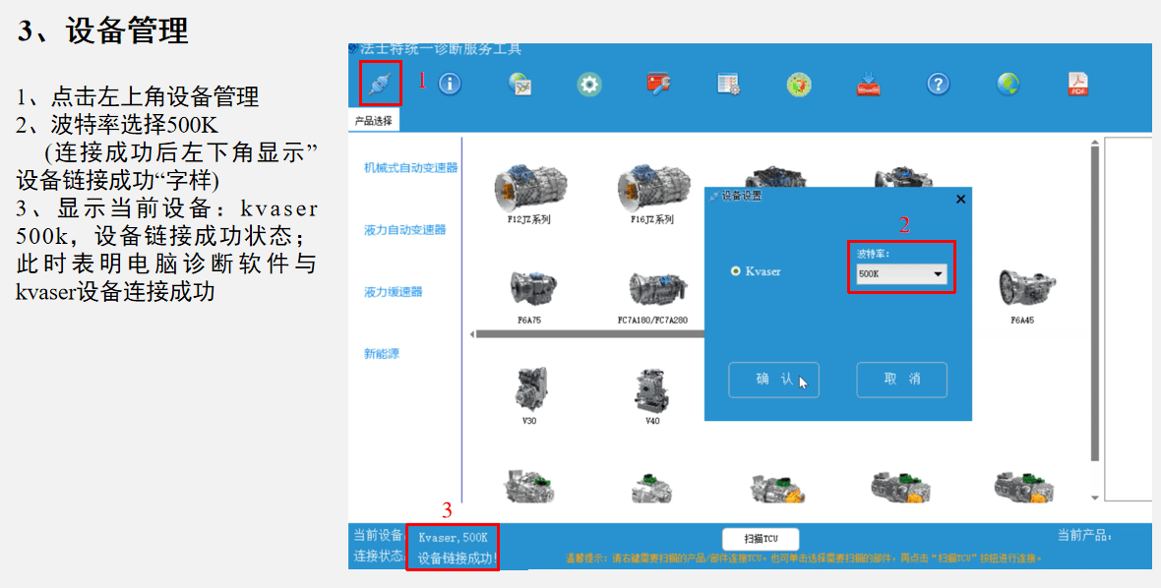
Task: Click the vertical scrollbar of product list
Action: 1095,303
